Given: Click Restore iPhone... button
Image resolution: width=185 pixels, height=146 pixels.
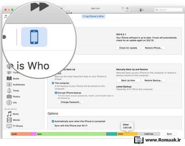Looking at the screenshot, I should [153, 48].
